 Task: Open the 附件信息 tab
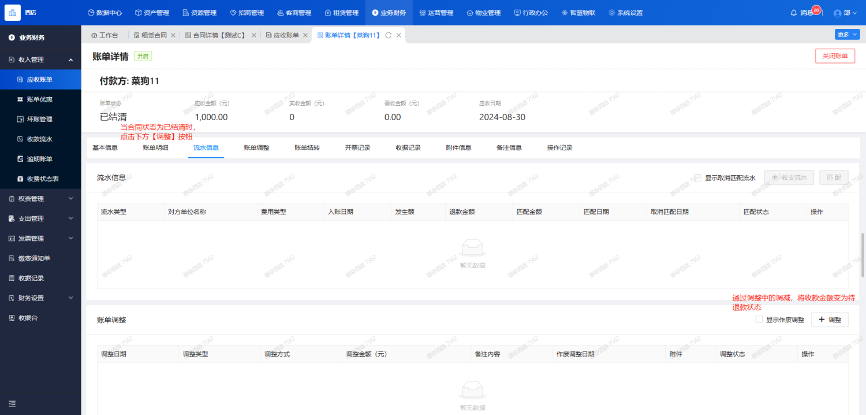[x=459, y=148]
